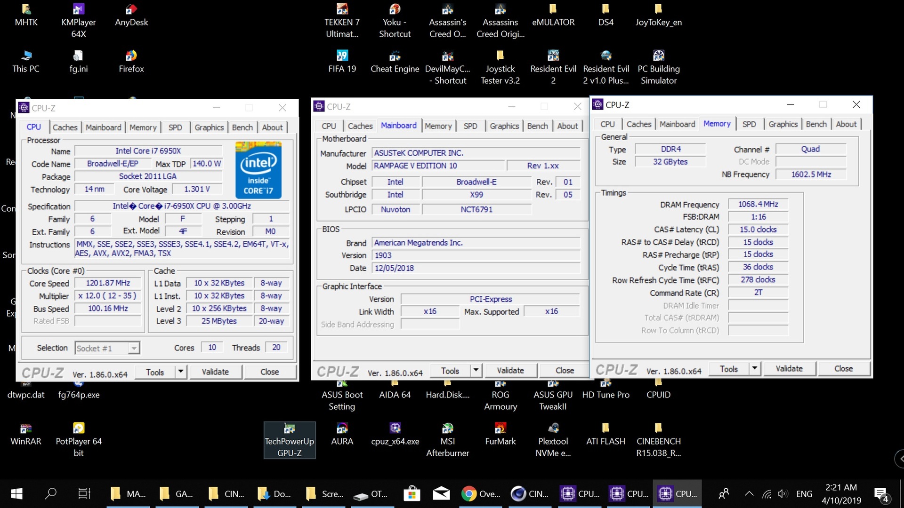This screenshot has height=508, width=904.
Task: Open the Windows Start menu
Action: tap(16, 494)
